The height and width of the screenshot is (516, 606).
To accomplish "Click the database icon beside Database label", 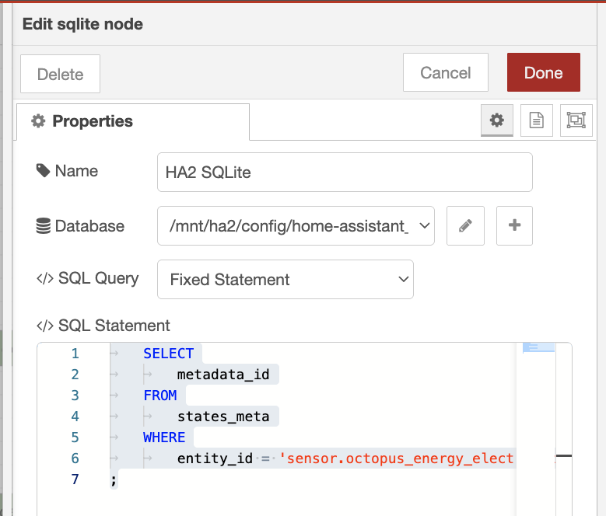I will click(44, 226).
